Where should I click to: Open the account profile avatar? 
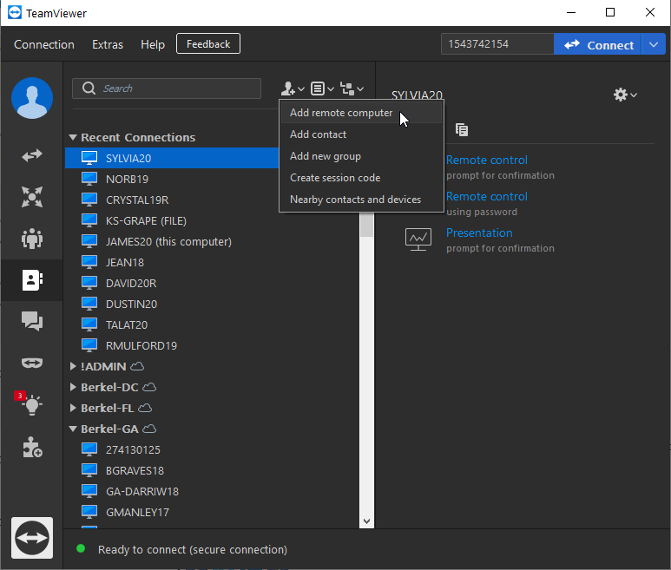click(32, 98)
